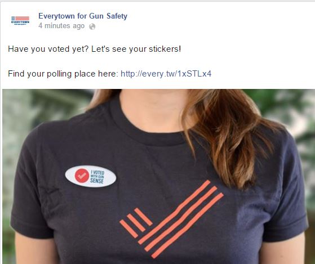Click the red checkmark circle on the sticker

pos(82,176)
